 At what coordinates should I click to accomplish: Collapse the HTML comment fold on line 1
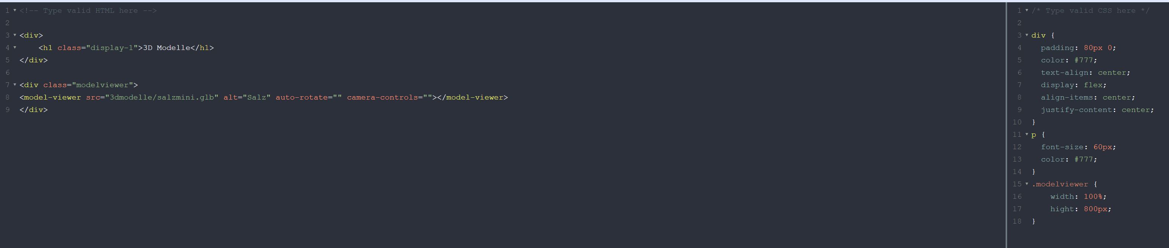point(15,11)
